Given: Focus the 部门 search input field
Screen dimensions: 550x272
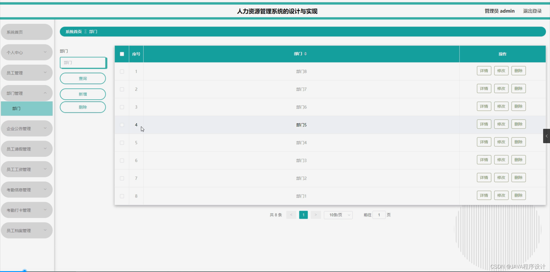Looking at the screenshot, I should tap(83, 63).
